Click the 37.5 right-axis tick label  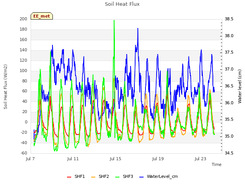click(229, 53)
